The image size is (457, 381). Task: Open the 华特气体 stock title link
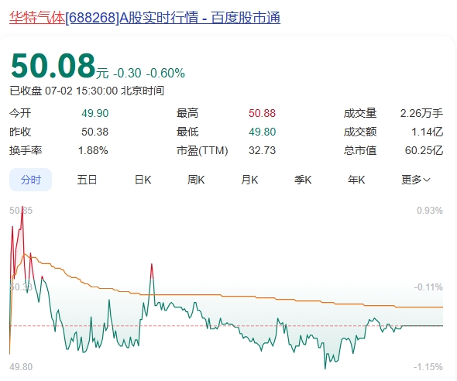click(x=145, y=18)
